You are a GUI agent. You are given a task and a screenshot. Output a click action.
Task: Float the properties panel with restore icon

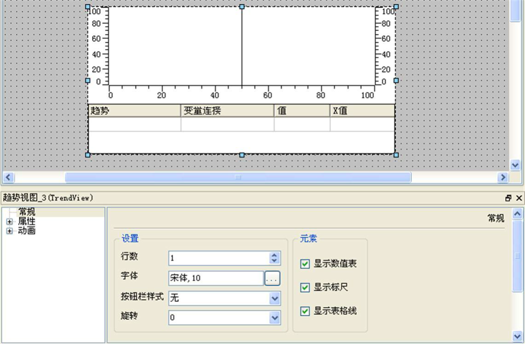[508, 198]
